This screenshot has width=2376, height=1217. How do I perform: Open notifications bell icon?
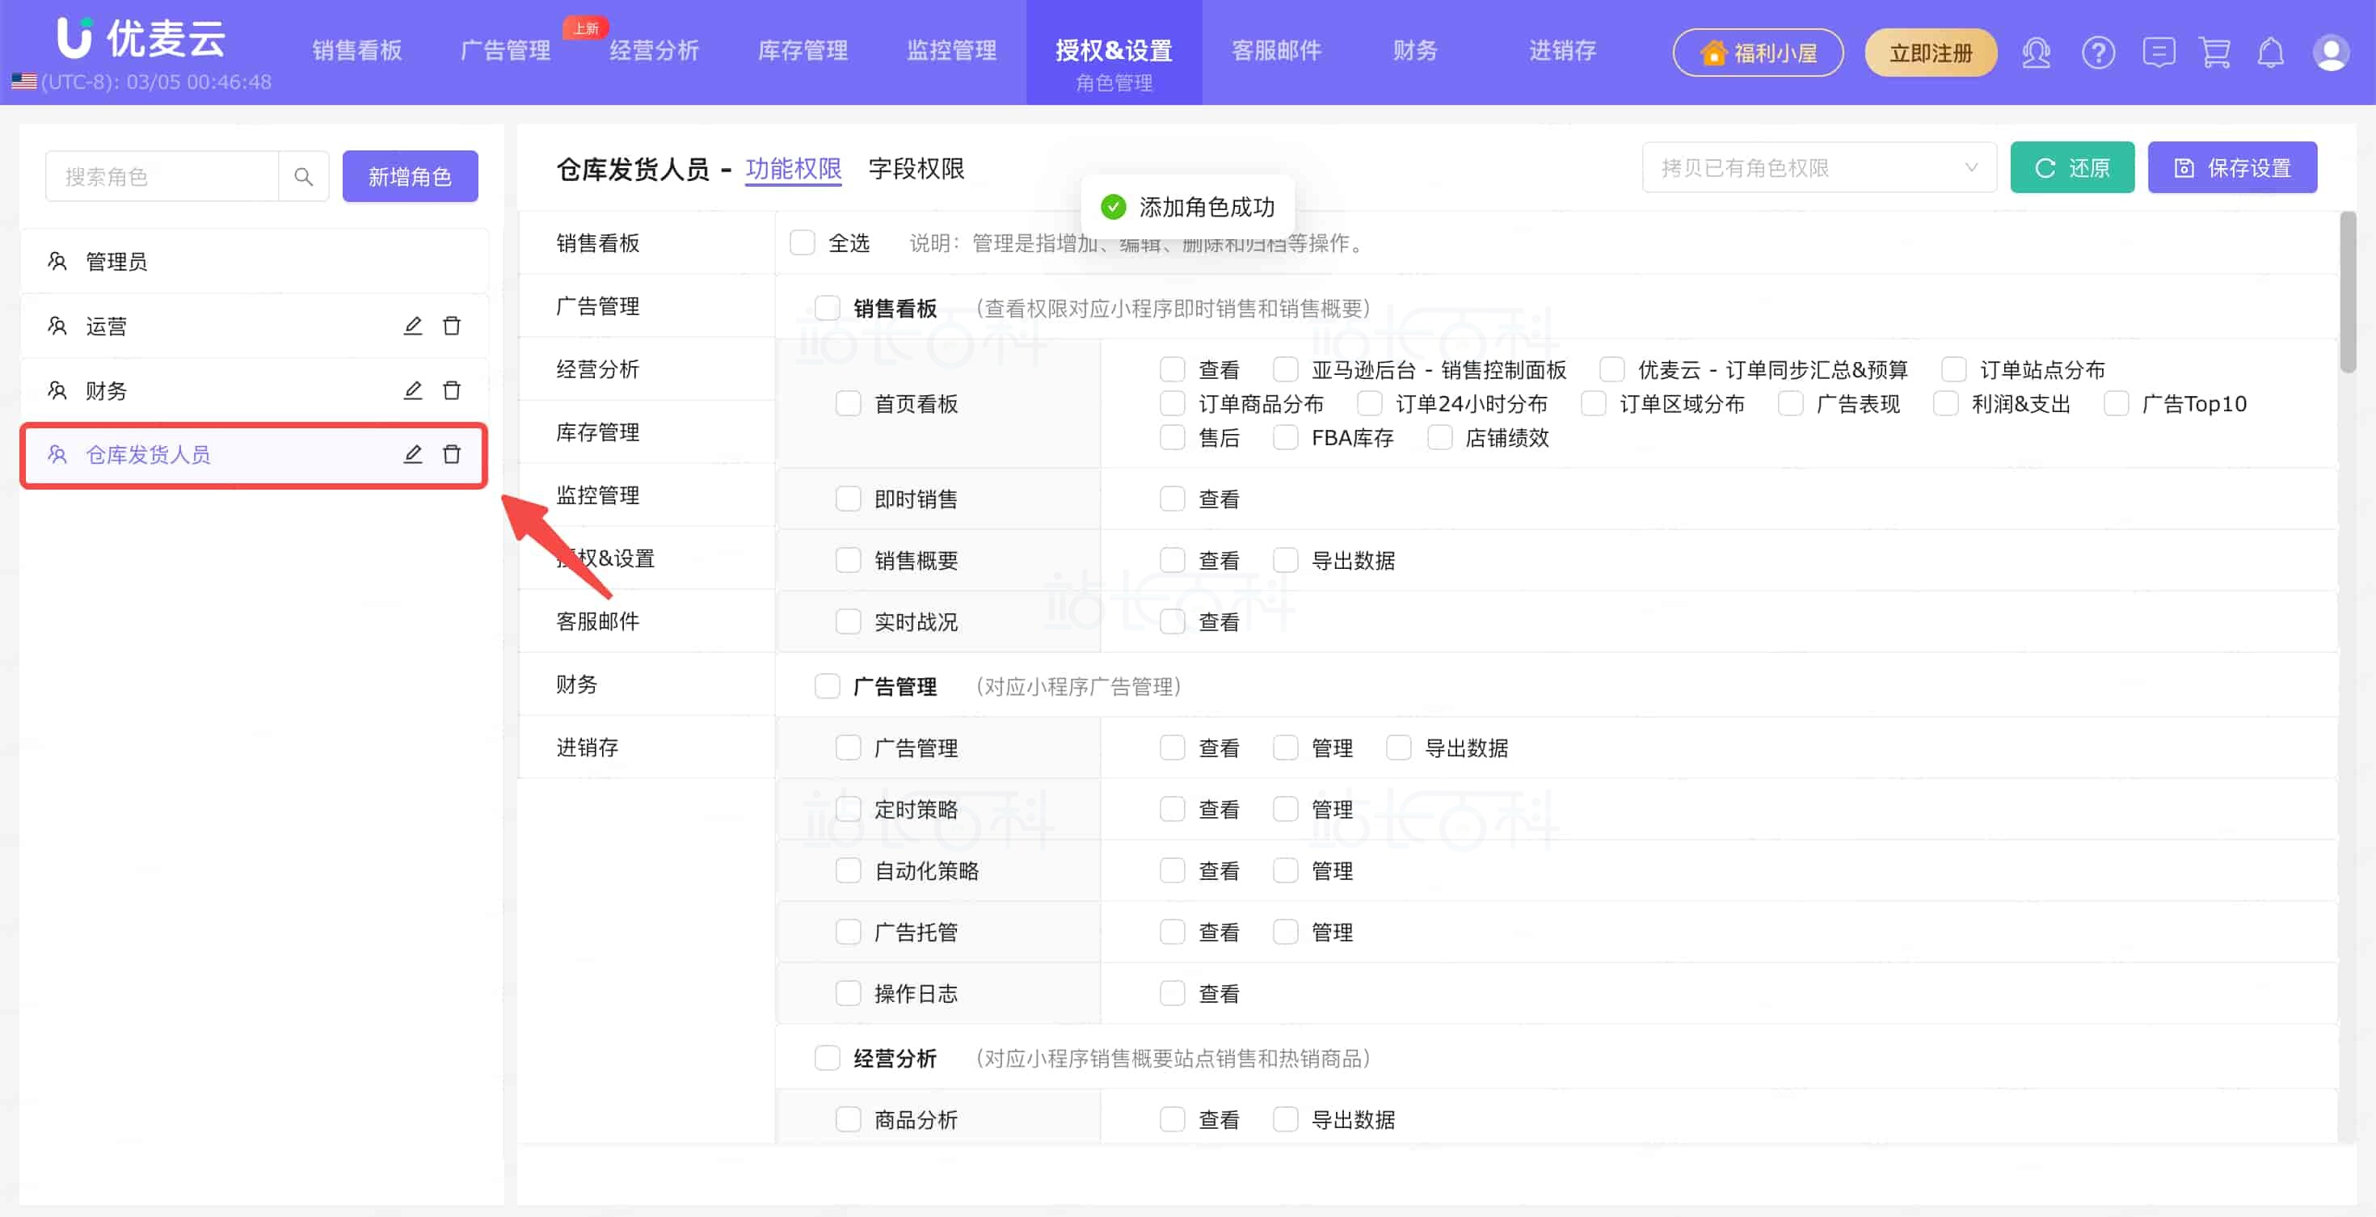[2270, 53]
